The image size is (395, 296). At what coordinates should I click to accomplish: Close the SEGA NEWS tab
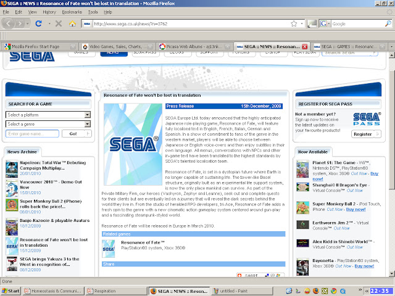tap(305, 47)
